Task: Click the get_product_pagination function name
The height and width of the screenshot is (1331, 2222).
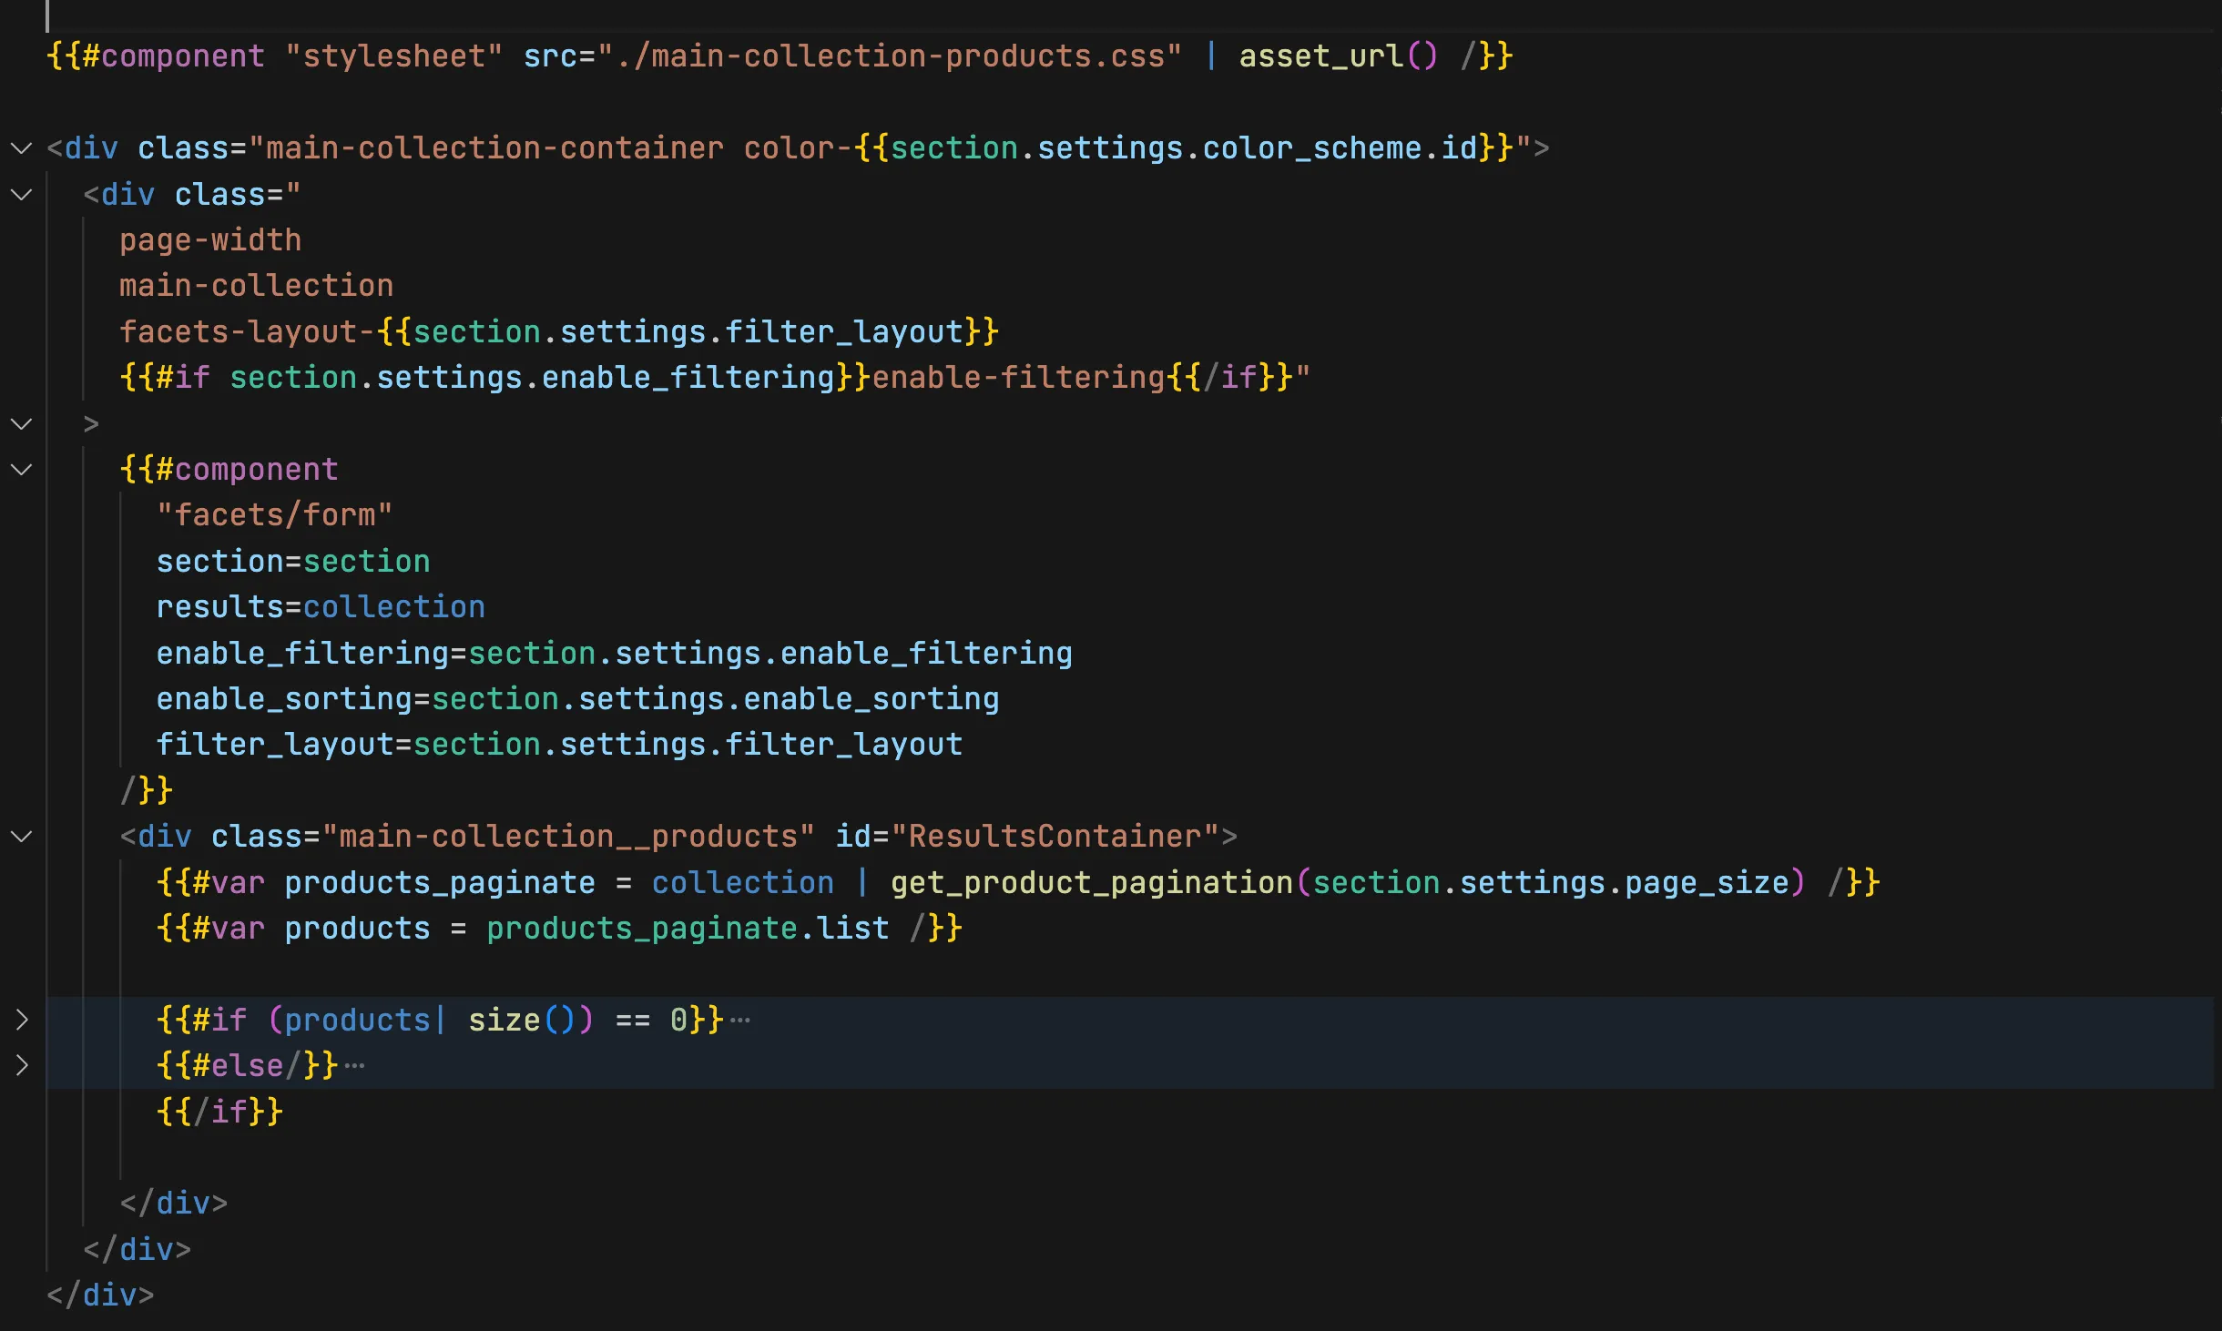Action: pyautogui.click(x=1091, y=883)
